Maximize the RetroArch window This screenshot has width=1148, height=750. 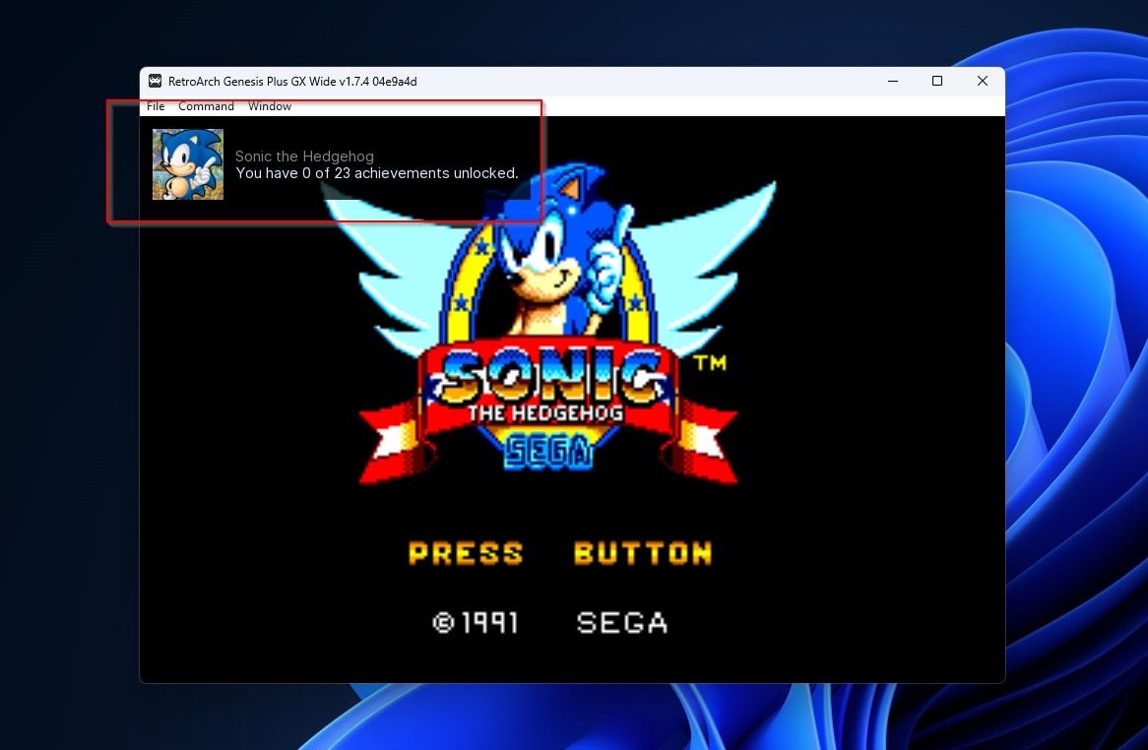tap(936, 81)
